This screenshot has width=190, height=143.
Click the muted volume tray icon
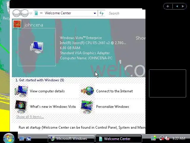[167, 138]
